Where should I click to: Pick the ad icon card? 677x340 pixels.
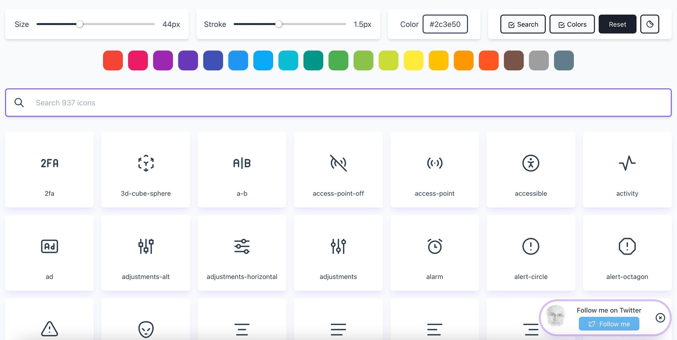[x=49, y=253]
